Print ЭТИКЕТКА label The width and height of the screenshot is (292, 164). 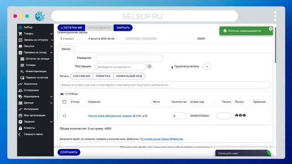[x=103, y=76]
